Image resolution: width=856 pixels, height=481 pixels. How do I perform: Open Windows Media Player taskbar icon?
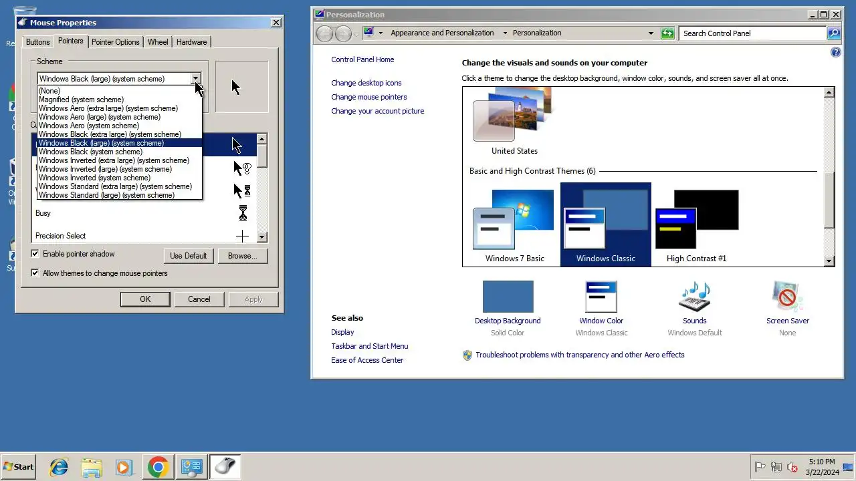[124, 467]
